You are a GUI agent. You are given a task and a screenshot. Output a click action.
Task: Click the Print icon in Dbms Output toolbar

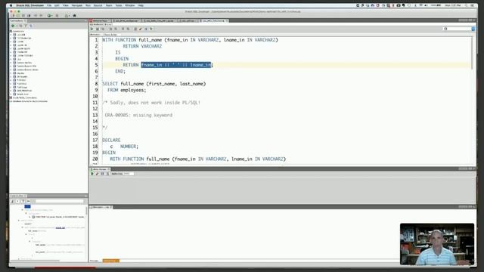pos(107,174)
